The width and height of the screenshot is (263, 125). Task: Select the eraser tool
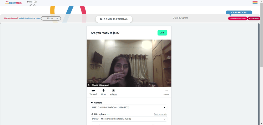34,5
